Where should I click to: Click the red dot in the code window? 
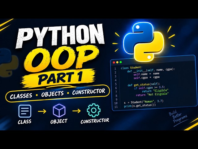click(114, 62)
